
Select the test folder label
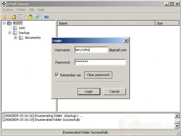(22, 28)
